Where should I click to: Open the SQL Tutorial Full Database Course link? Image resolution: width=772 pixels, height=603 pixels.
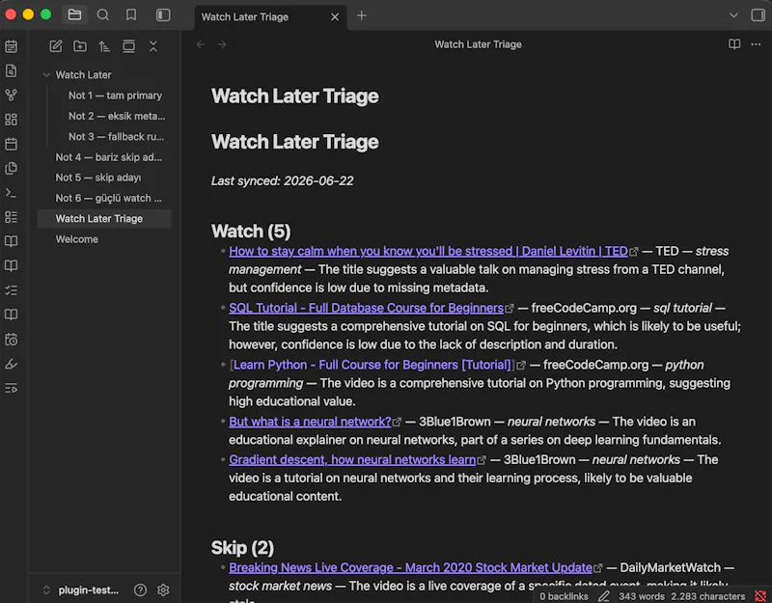[x=366, y=308]
